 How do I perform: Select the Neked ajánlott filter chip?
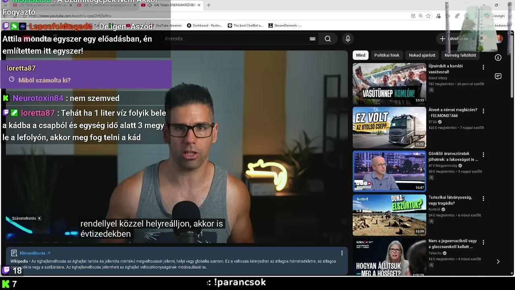coord(422,55)
